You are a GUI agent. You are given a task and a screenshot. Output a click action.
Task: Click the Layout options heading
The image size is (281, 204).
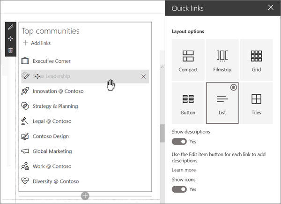tap(188, 31)
